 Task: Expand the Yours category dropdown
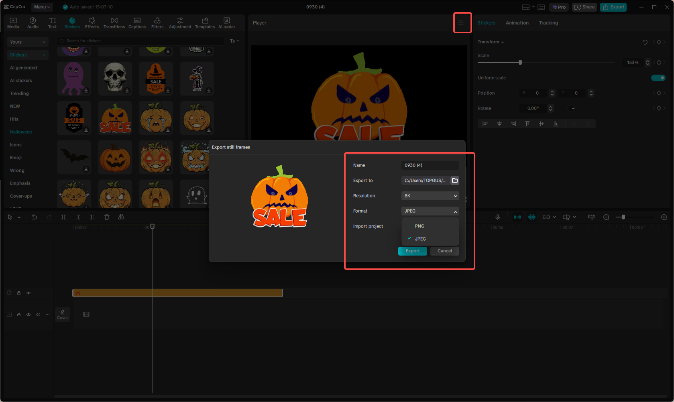(x=28, y=42)
